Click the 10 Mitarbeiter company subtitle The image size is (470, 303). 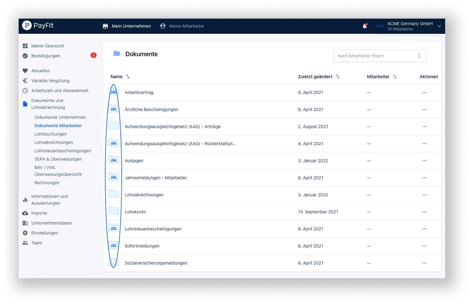400,29
